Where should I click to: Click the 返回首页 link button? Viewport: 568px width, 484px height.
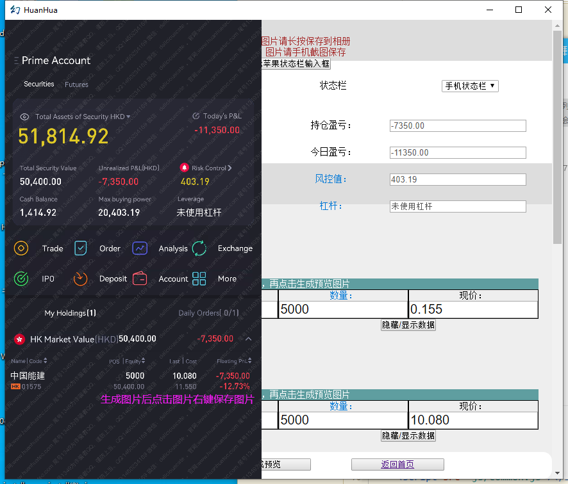point(397,465)
